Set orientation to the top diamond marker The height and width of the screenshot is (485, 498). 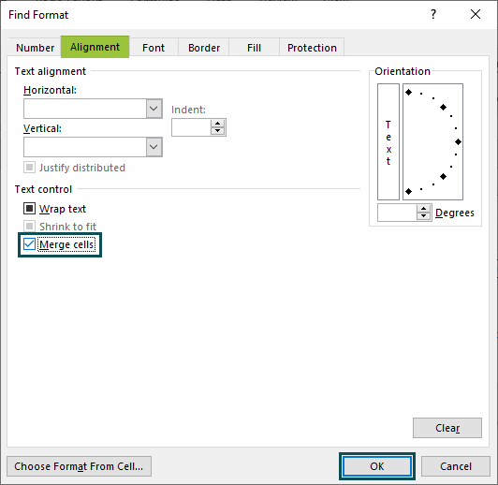click(x=409, y=92)
